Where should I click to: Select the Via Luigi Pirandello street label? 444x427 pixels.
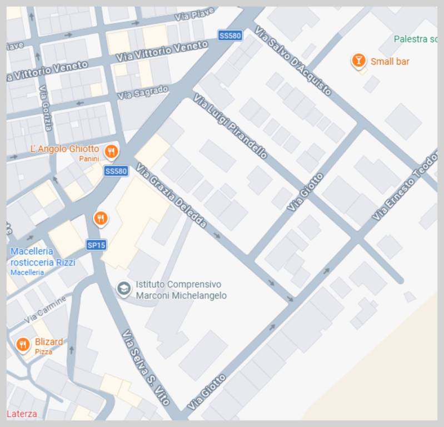[x=230, y=126]
